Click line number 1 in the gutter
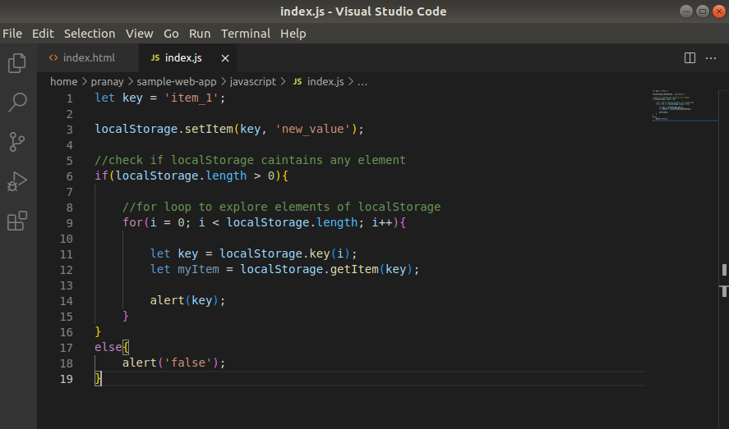This screenshot has height=429, width=729. pos(69,98)
